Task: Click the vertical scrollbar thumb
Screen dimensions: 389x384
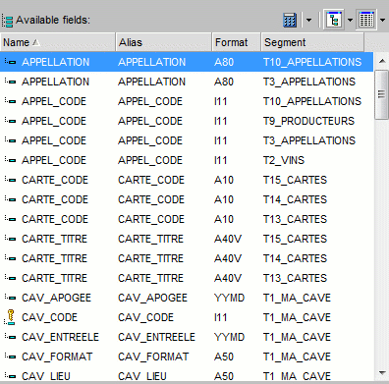Action: 381,95
